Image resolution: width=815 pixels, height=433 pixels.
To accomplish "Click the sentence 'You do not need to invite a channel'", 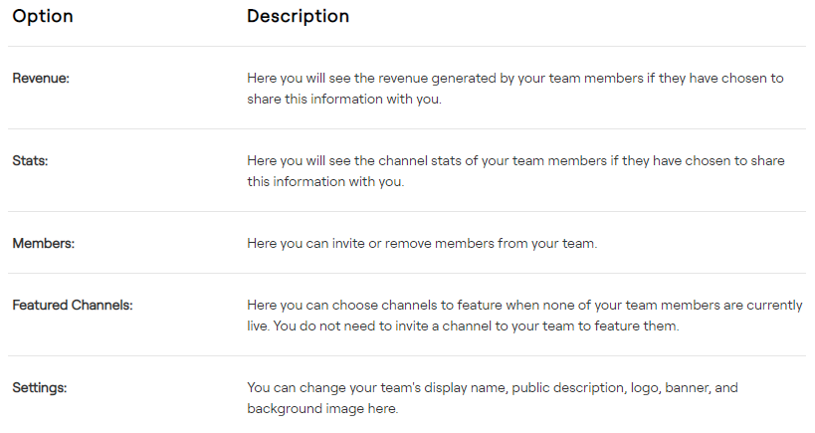I will pyautogui.click(x=474, y=326).
